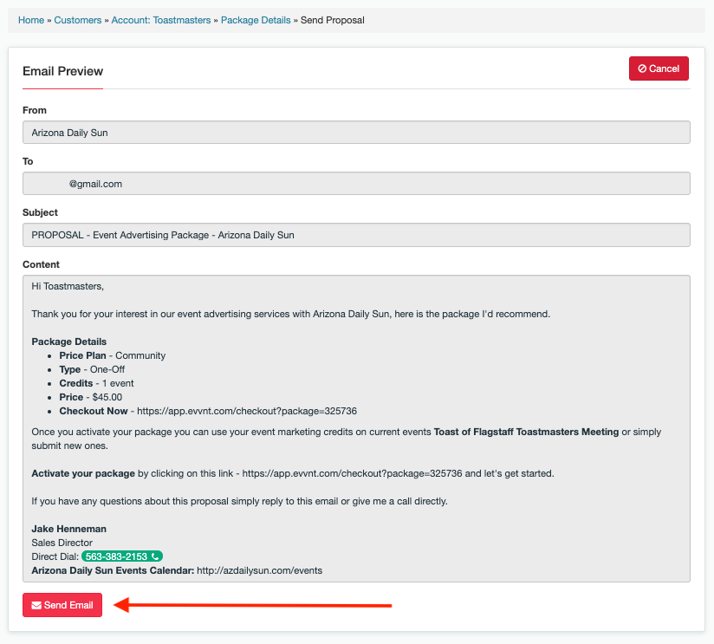The width and height of the screenshot is (714, 644).
Task: Click the Checkout Now URL in package list
Action: [247, 411]
